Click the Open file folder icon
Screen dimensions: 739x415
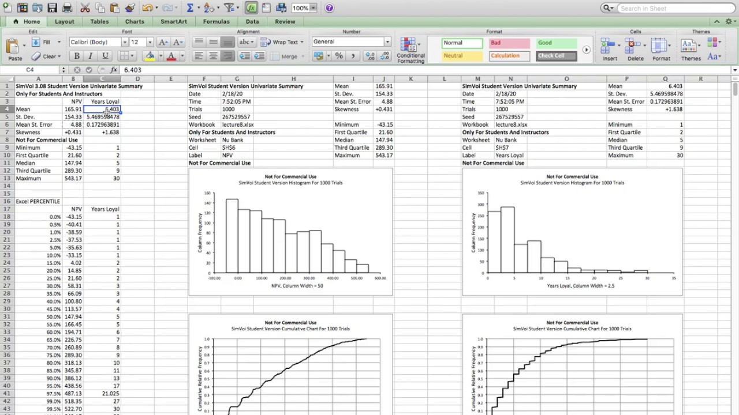(x=37, y=8)
